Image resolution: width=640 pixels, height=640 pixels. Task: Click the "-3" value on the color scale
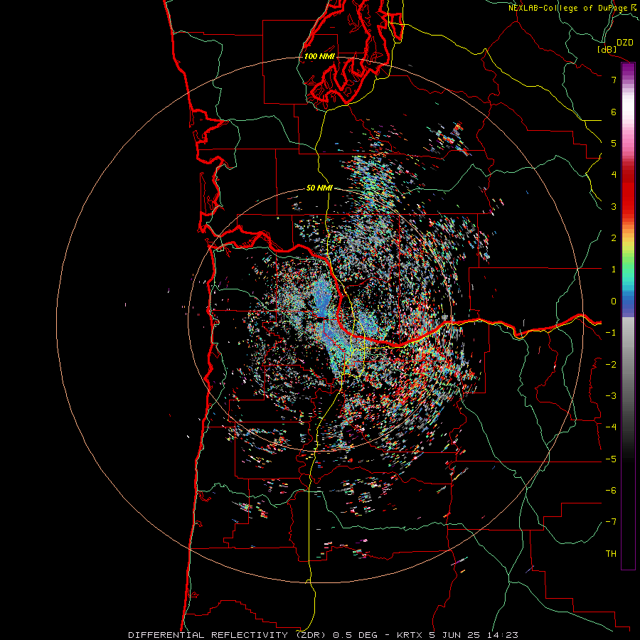[x=611, y=396]
